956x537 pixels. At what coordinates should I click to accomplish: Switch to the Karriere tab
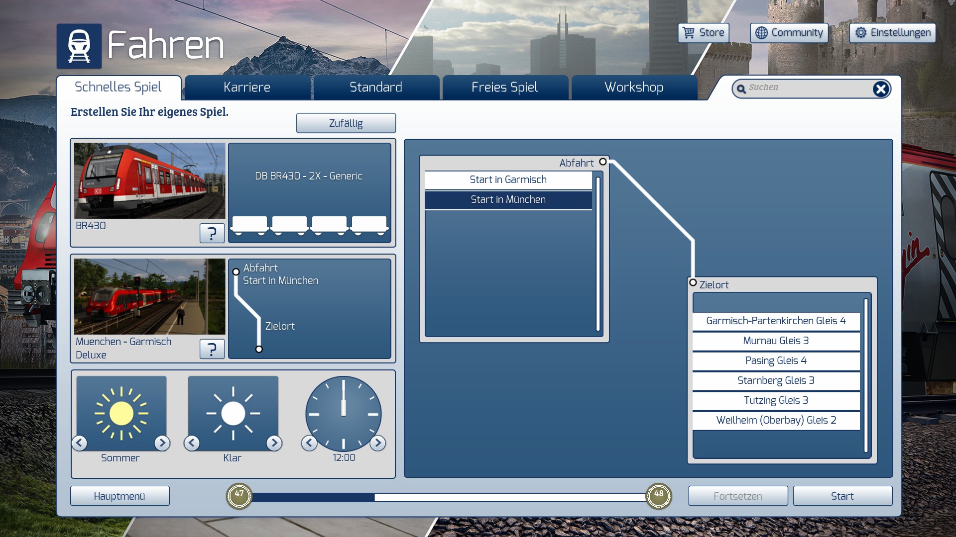click(247, 88)
